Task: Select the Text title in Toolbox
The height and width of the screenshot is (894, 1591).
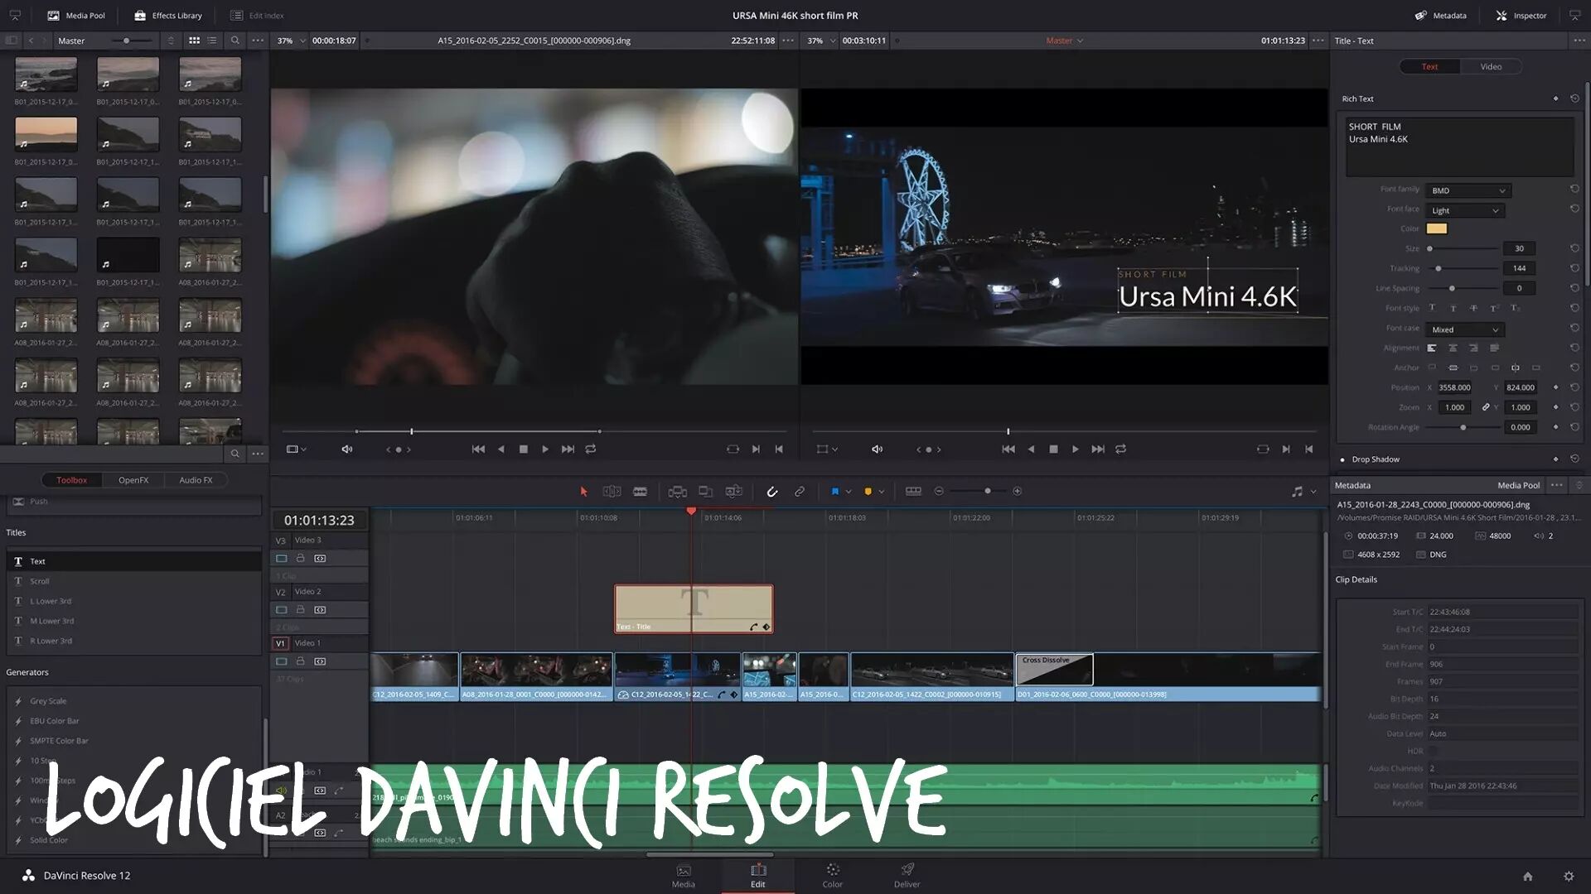Action: pyautogui.click(x=133, y=561)
